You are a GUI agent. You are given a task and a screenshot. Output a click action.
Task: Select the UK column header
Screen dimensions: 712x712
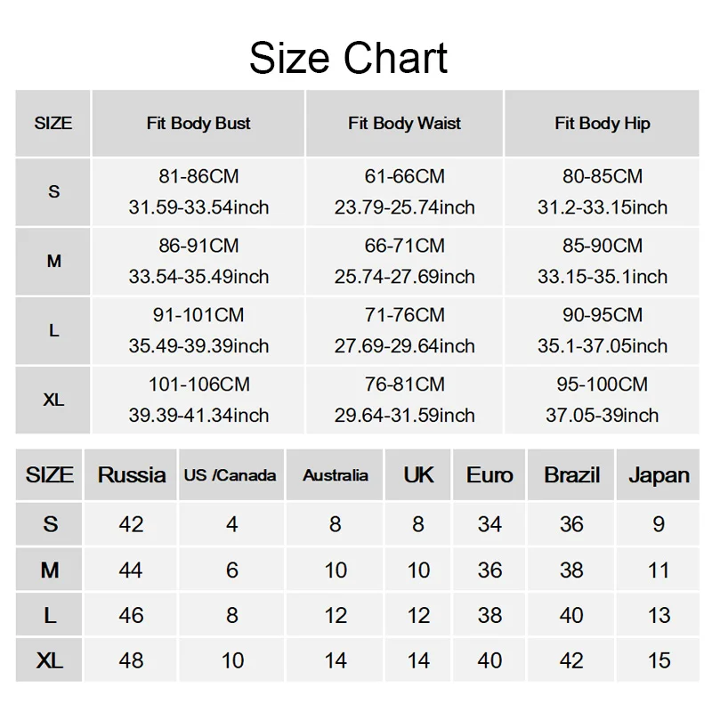click(x=418, y=475)
